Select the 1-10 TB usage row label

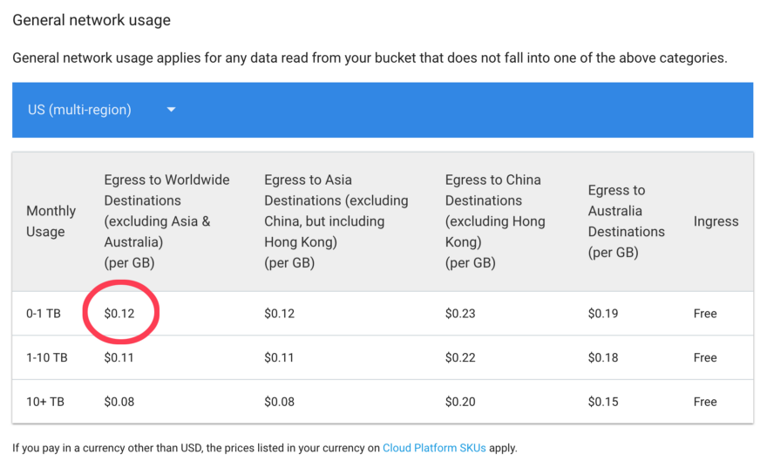pos(47,357)
